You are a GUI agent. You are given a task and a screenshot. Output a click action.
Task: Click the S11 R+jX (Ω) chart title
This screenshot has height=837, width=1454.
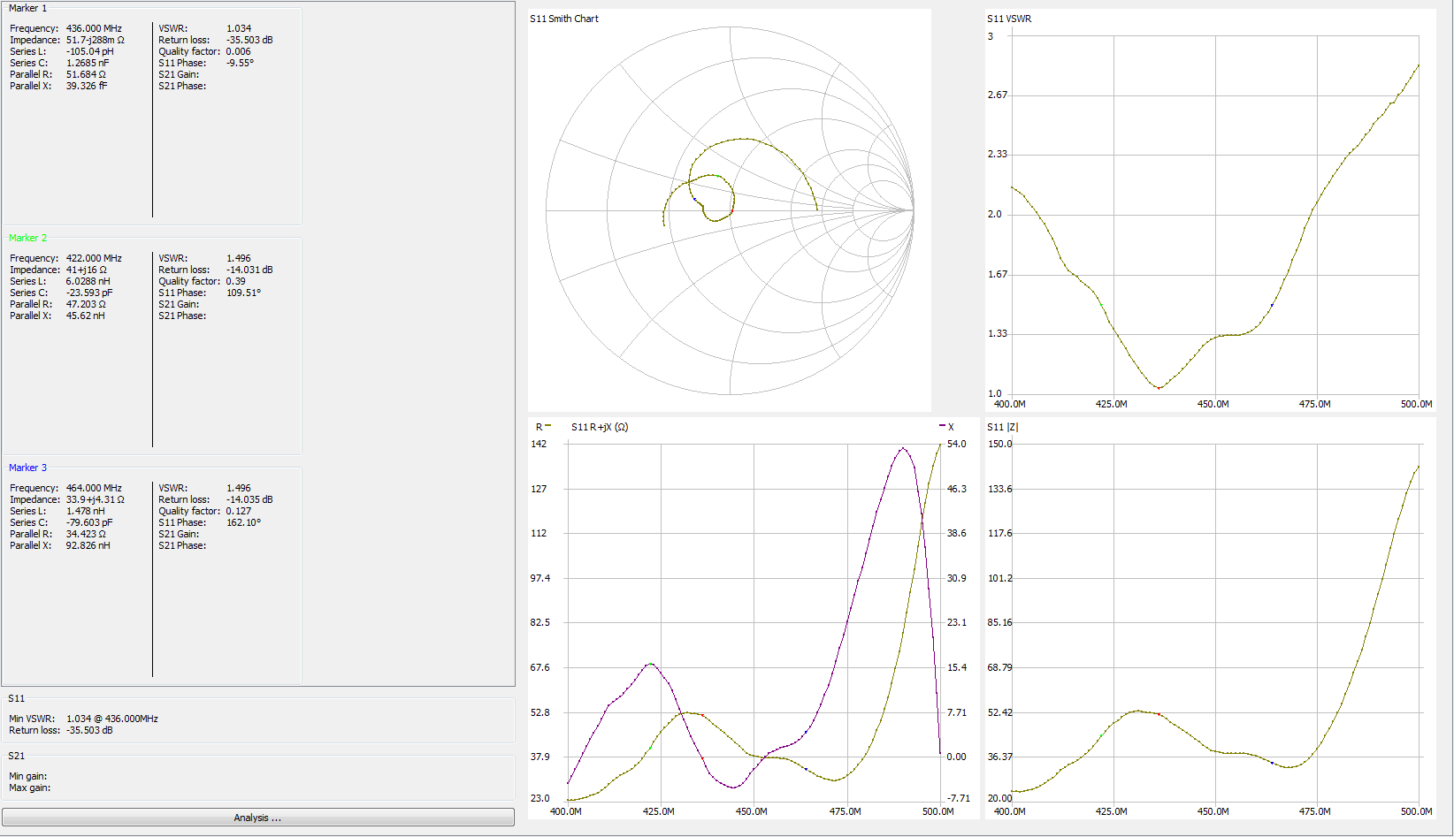pos(600,427)
